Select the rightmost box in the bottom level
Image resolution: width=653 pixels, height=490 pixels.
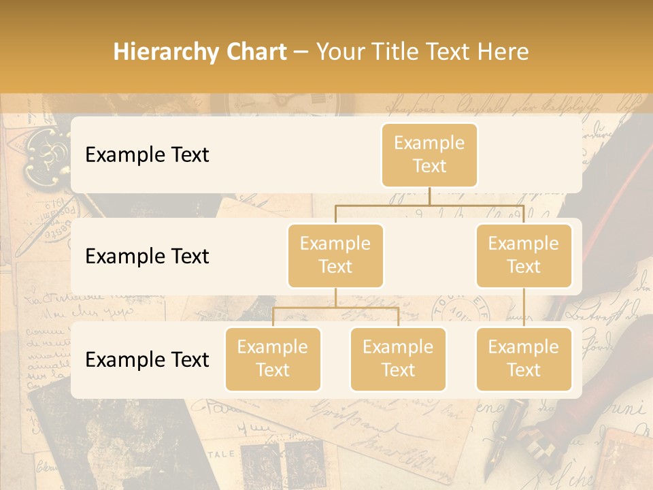[x=524, y=359]
